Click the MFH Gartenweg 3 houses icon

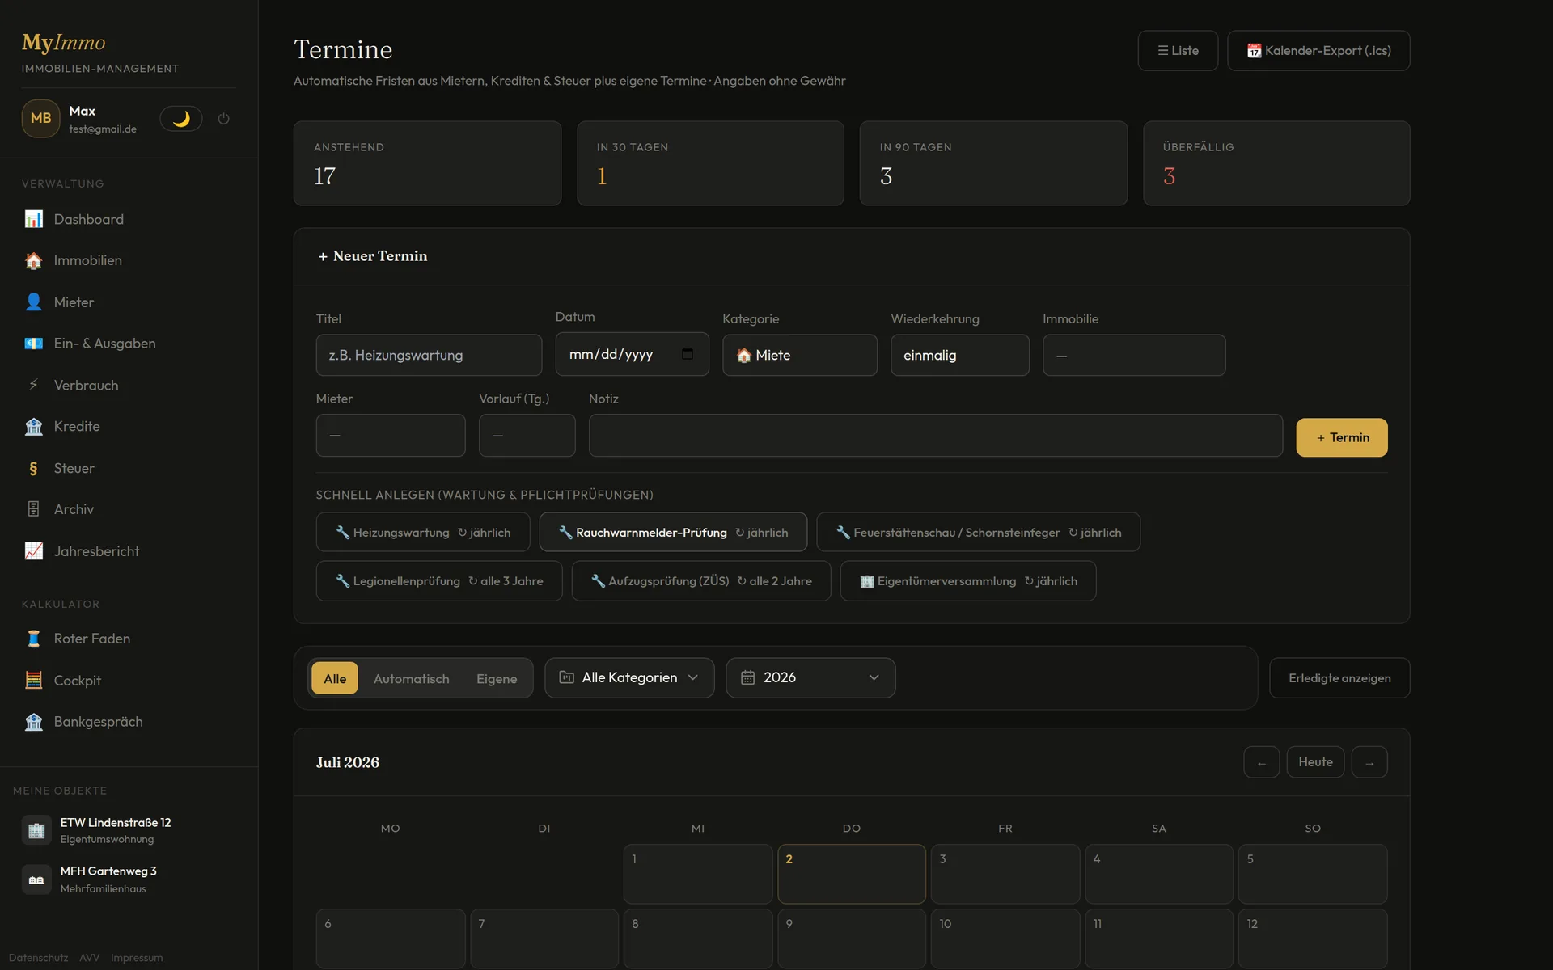click(36, 879)
